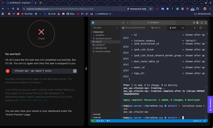Click the terraform search box in the title bar
213x128 pixels.
click(152, 22)
